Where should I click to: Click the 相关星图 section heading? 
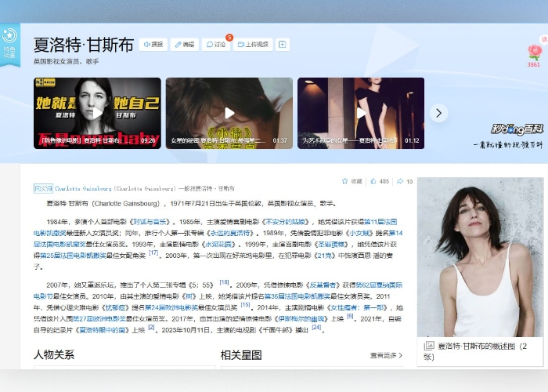241,355
